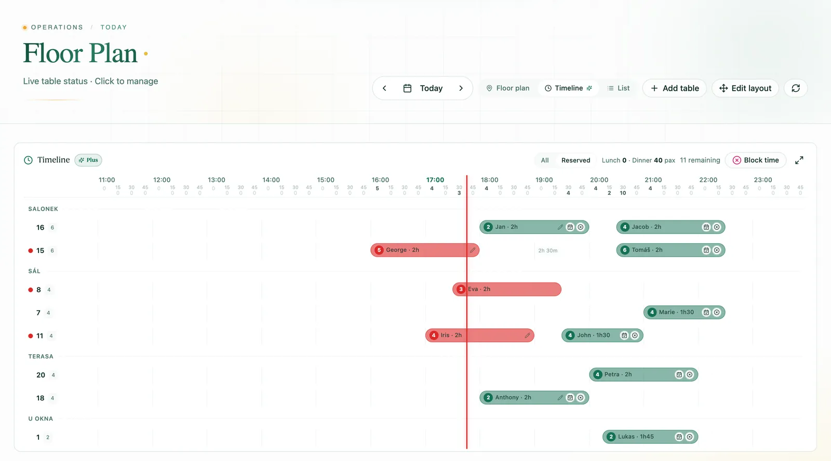Cancel Petra's reservation with X icon

(690, 374)
